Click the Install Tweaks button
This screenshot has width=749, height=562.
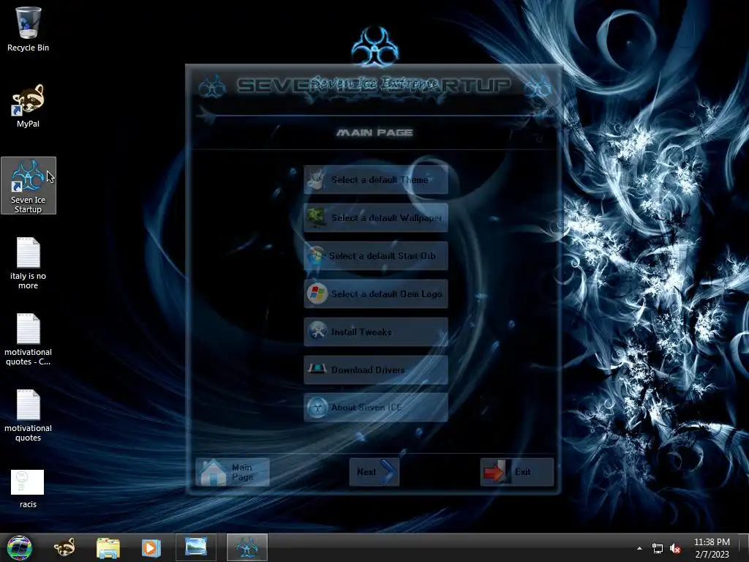click(x=375, y=331)
